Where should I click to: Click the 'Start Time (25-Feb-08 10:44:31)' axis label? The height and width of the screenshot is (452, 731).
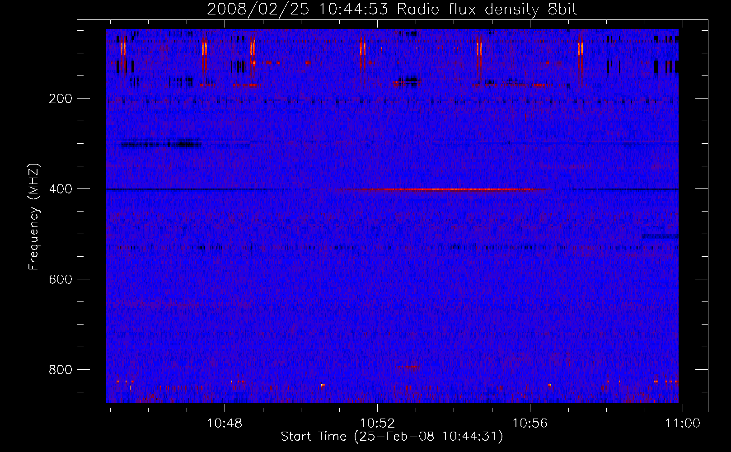point(392,437)
